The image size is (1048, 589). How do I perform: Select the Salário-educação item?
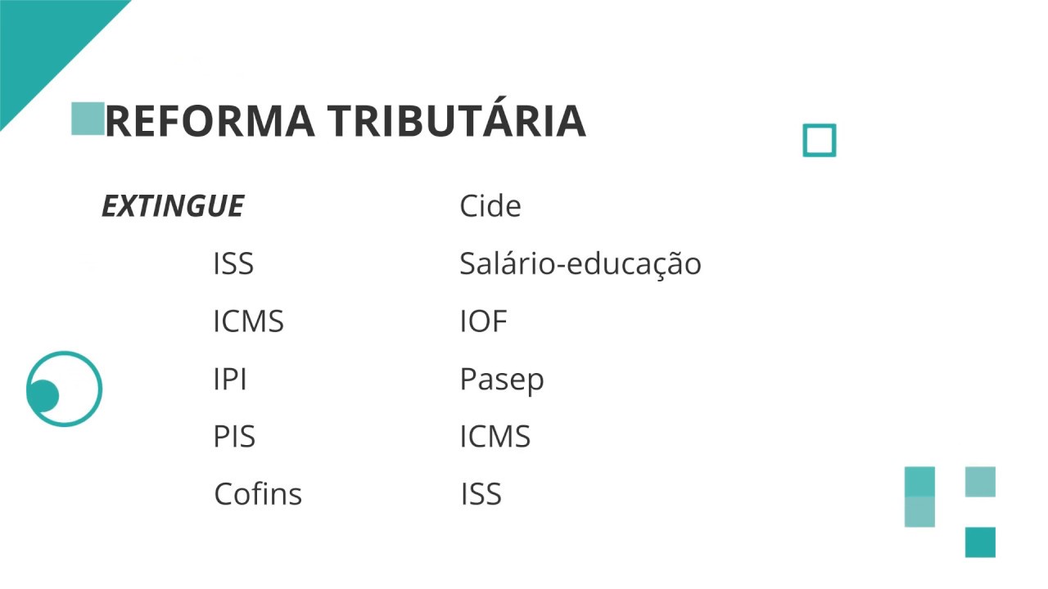[x=580, y=264]
